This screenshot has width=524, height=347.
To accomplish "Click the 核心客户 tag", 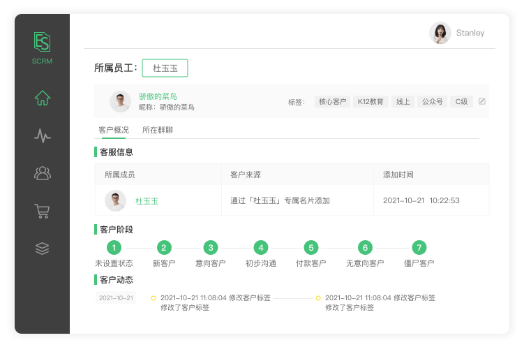I will click(332, 101).
